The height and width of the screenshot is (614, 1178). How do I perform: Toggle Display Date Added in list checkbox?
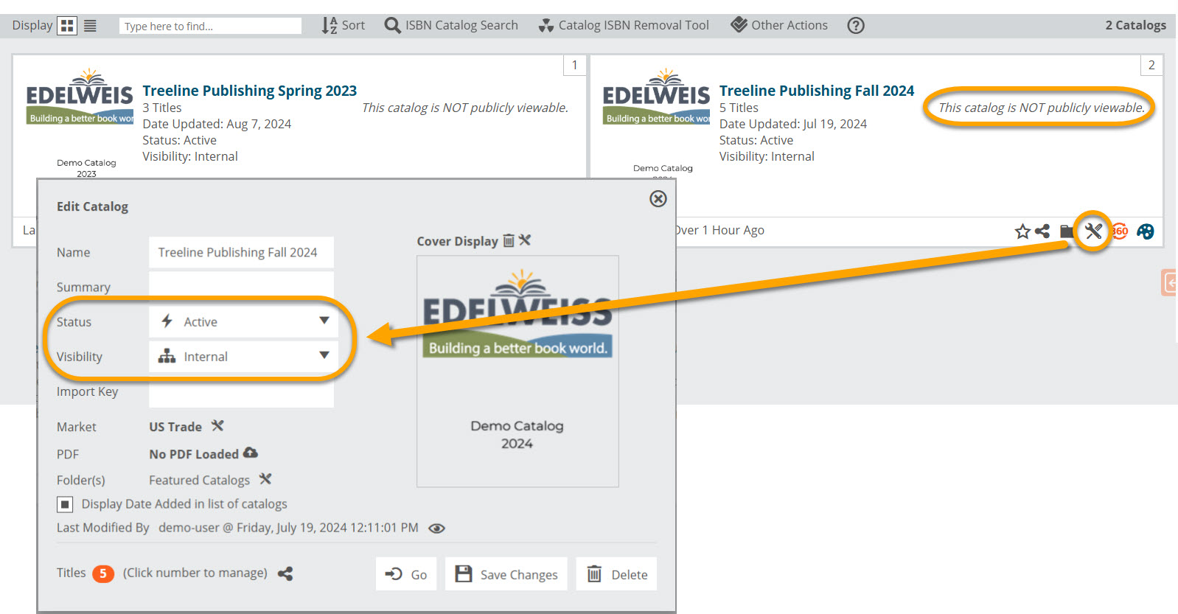65,504
